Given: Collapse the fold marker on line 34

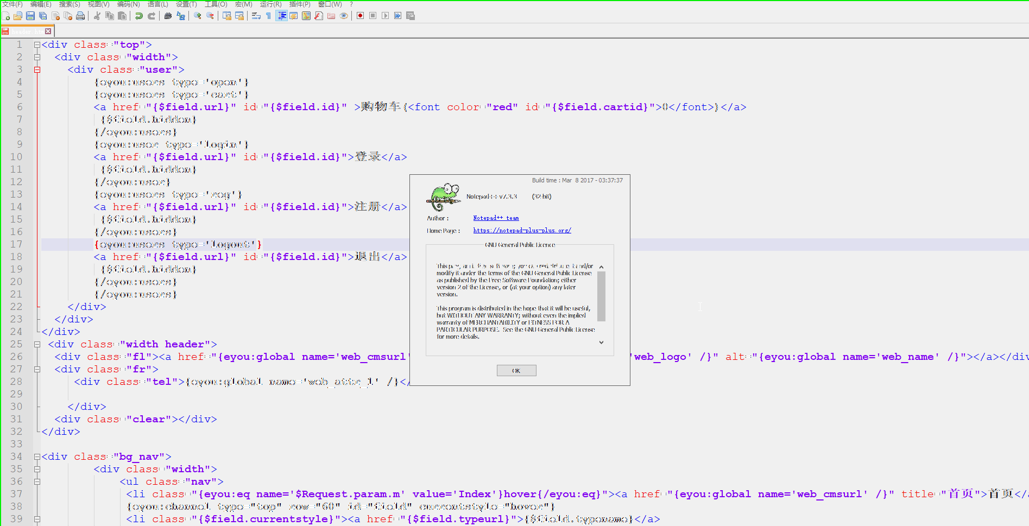Looking at the screenshot, I should (37, 457).
